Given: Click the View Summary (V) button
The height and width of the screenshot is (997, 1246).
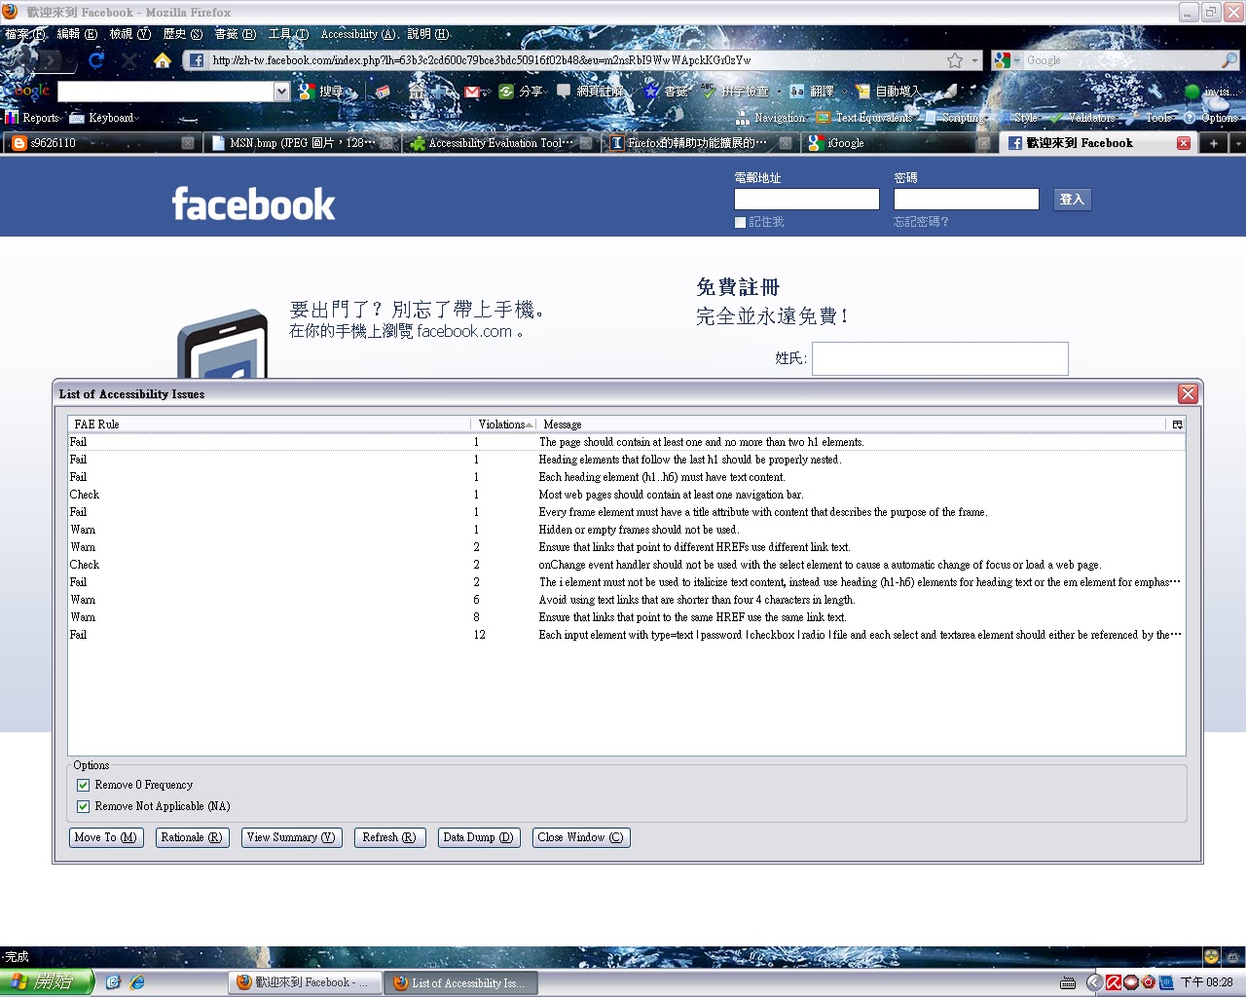Looking at the screenshot, I should pos(291,837).
